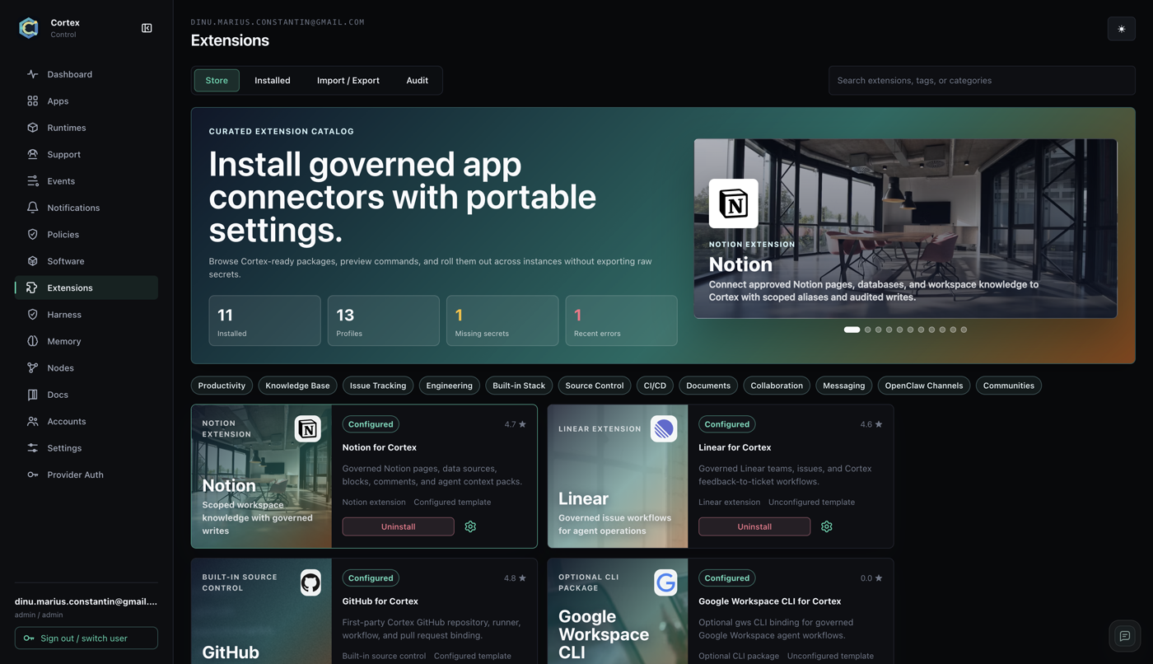Select the first carousel indicator pill
Image resolution: width=1153 pixels, height=664 pixels.
coord(852,330)
